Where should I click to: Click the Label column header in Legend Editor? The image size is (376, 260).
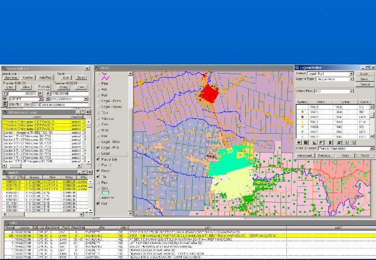[x=345, y=102]
